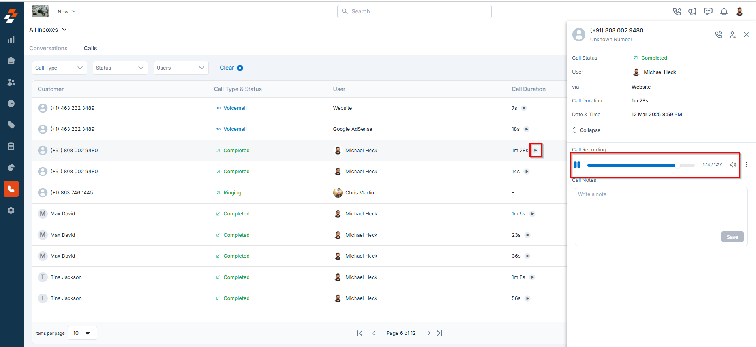Change Items per page dropdown value

(x=82, y=333)
